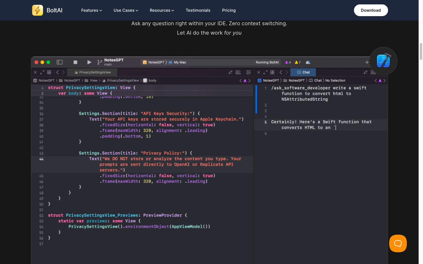
Task: Open related items grid in Chat editor
Action: [272, 72]
